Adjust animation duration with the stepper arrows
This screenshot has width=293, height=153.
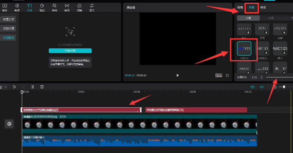coord(261,77)
